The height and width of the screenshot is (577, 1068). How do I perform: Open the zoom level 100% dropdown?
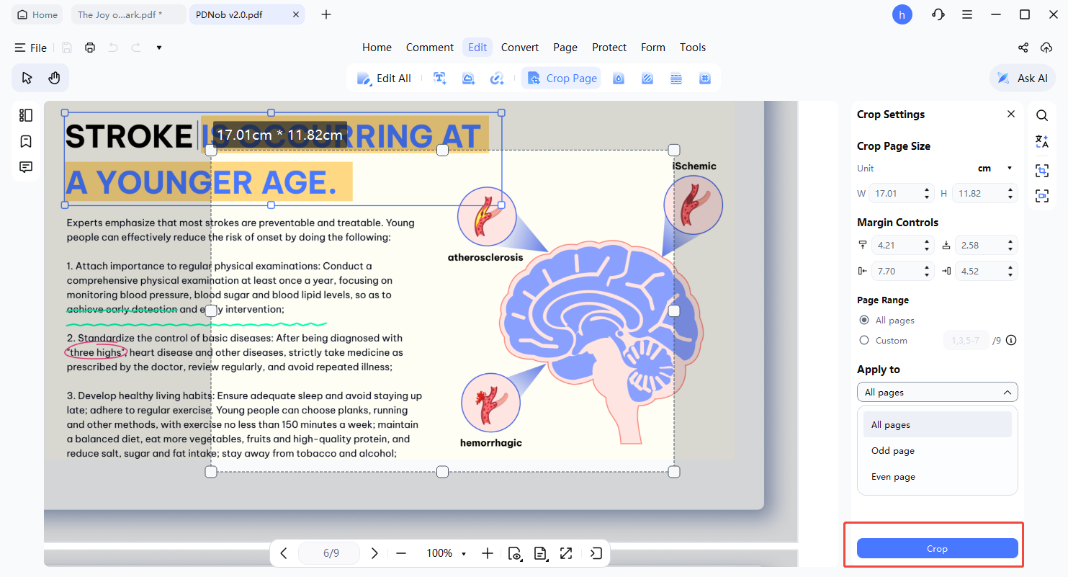click(x=447, y=553)
